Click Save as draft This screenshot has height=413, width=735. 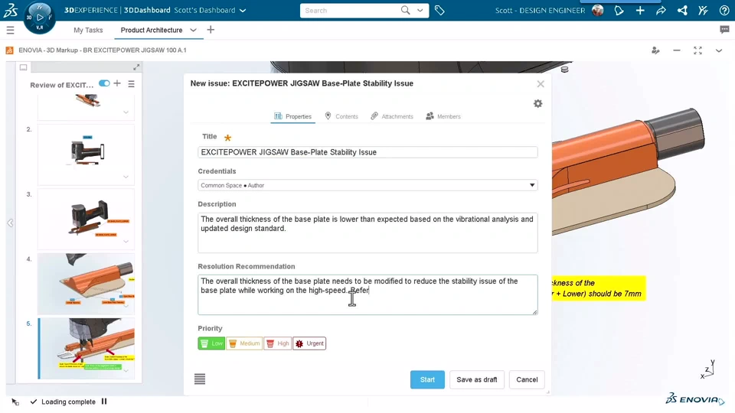click(x=477, y=380)
